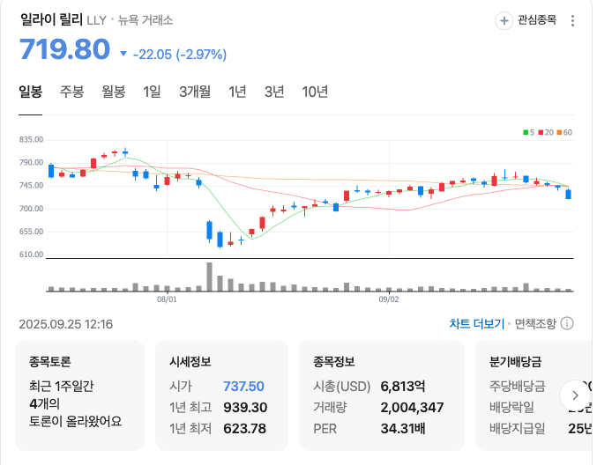Click the opening price 737.50
The width and height of the screenshot is (597, 465).
point(243,387)
